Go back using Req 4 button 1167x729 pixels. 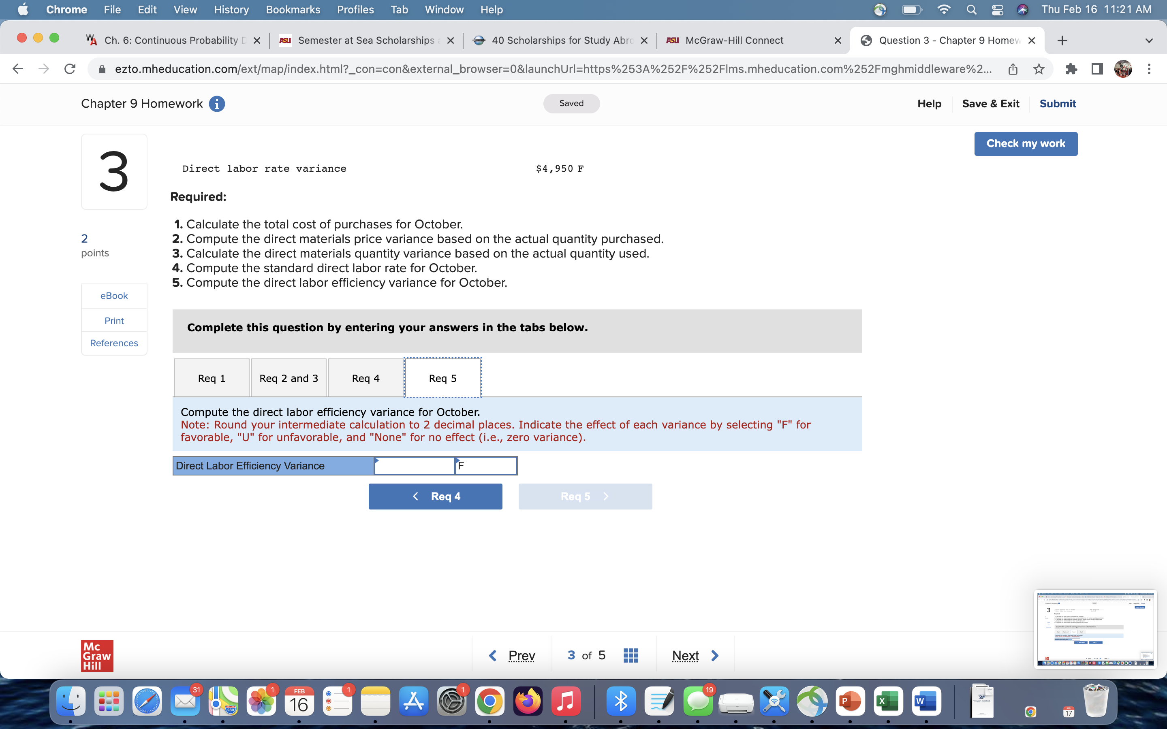tap(435, 496)
